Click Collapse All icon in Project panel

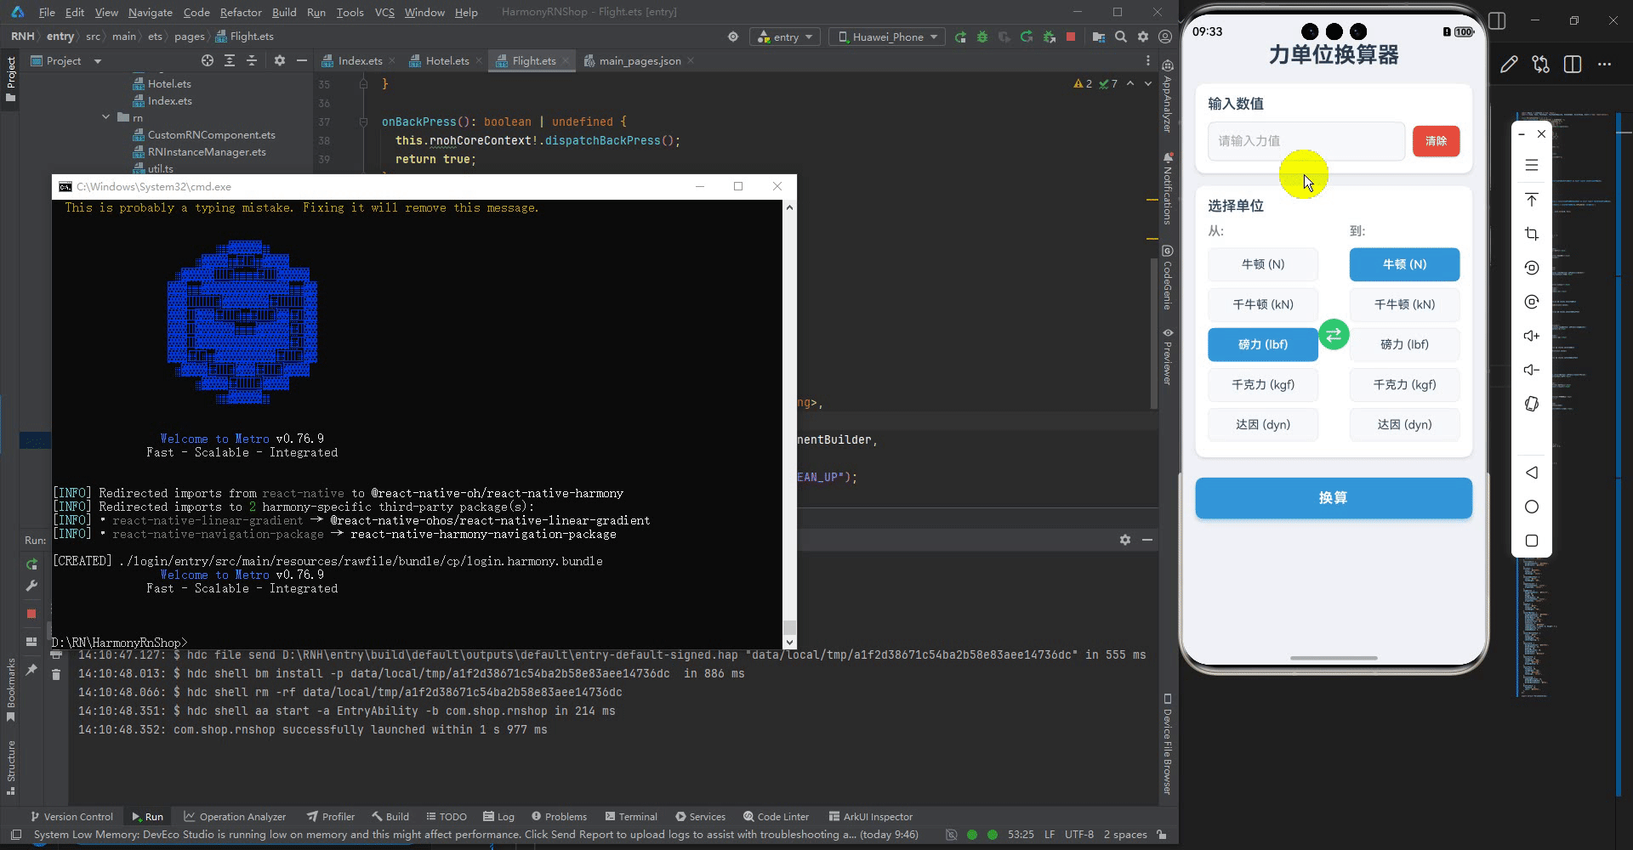point(252,61)
